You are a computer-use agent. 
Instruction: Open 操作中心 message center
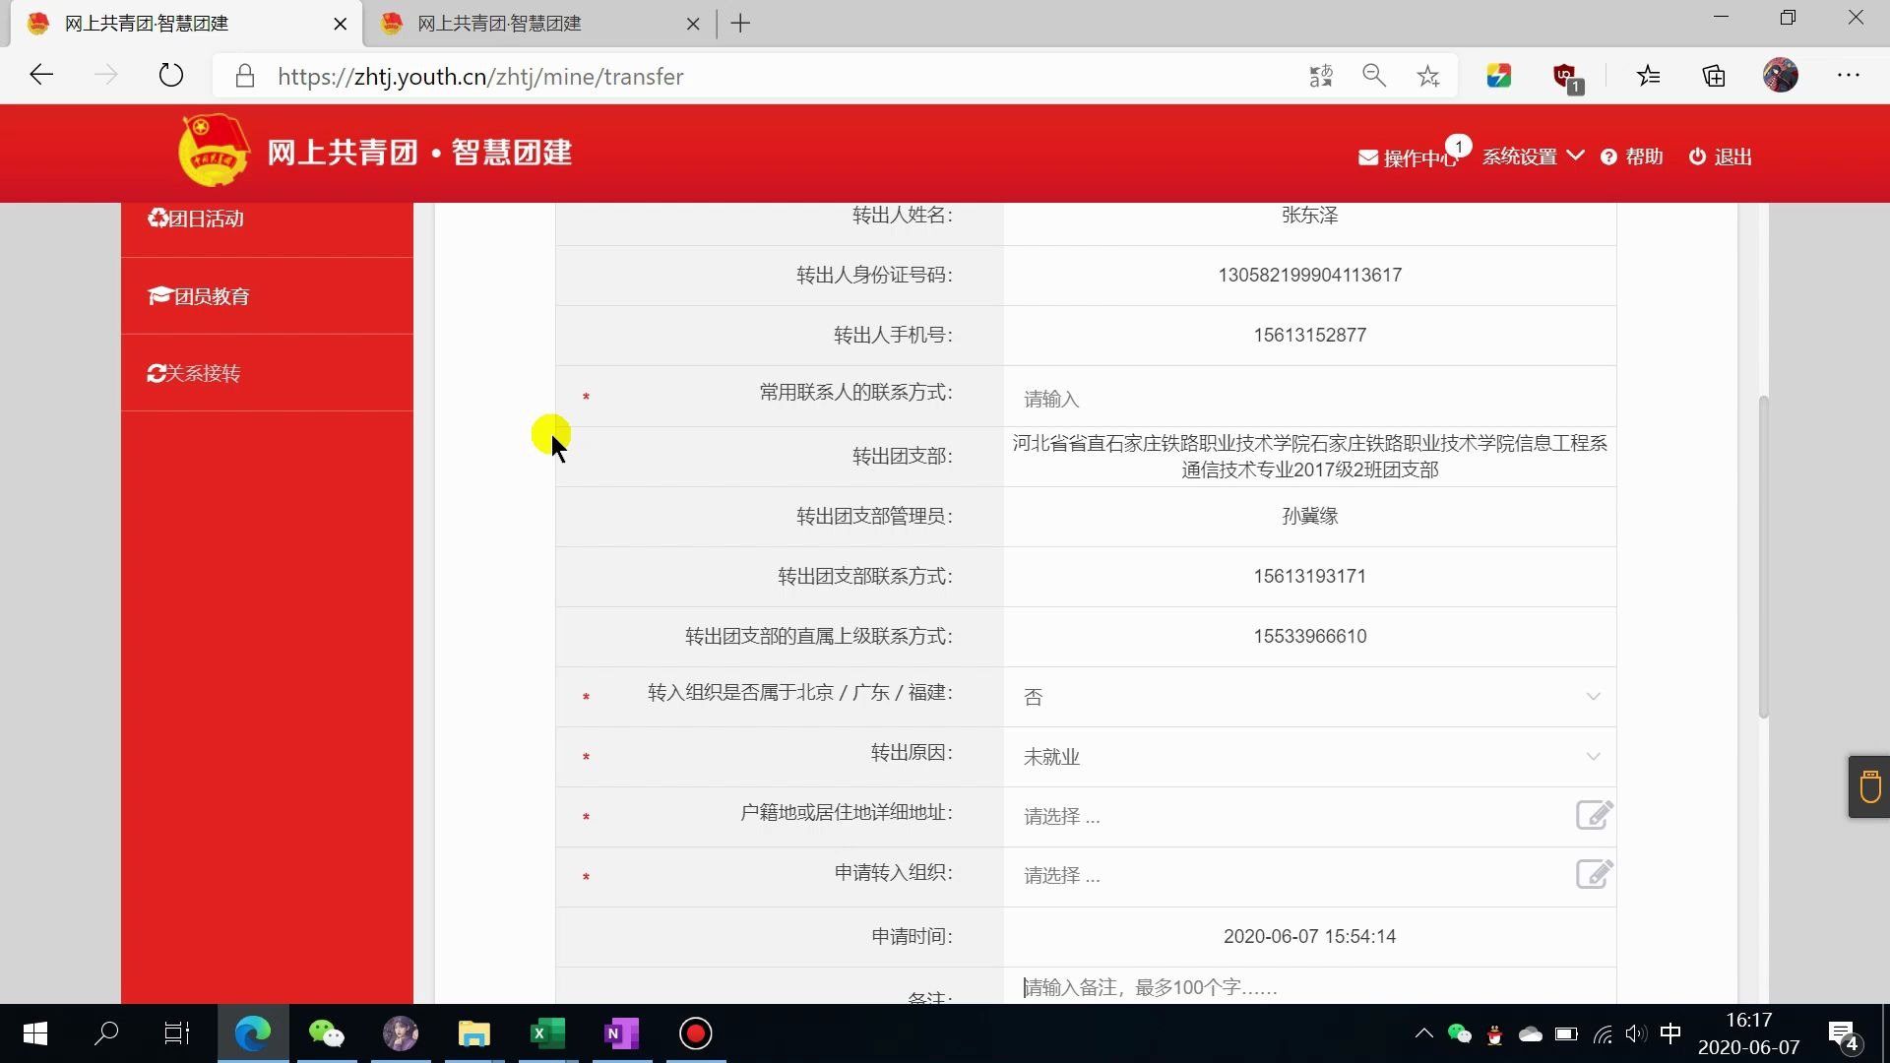pyautogui.click(x=1408, y=157)
